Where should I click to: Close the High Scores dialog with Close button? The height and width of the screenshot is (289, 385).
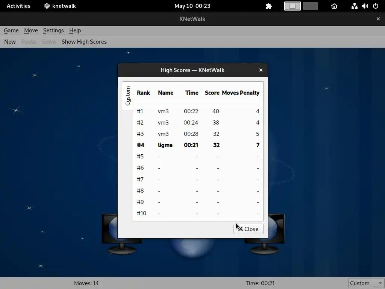coord(248,229)
